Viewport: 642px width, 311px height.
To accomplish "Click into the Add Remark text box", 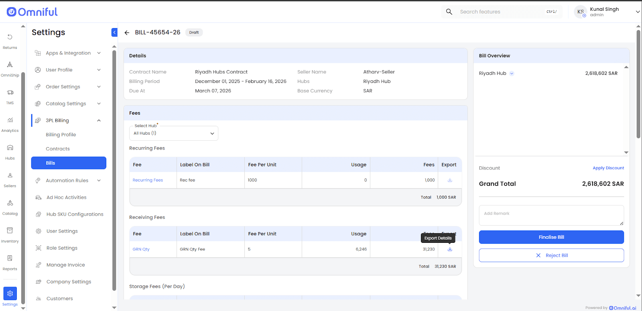I will [551, 216].
